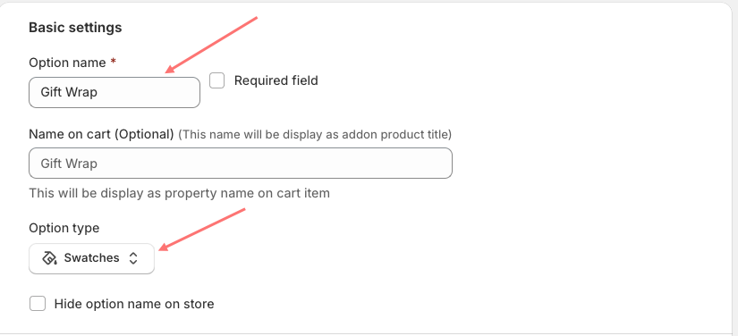This screenshot has height=336, width=738.
Task: Click the paint bucket Swatches icon
Action: 49,258
